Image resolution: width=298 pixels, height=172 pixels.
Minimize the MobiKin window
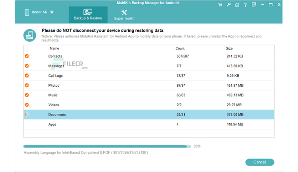[x=262, y=5]
